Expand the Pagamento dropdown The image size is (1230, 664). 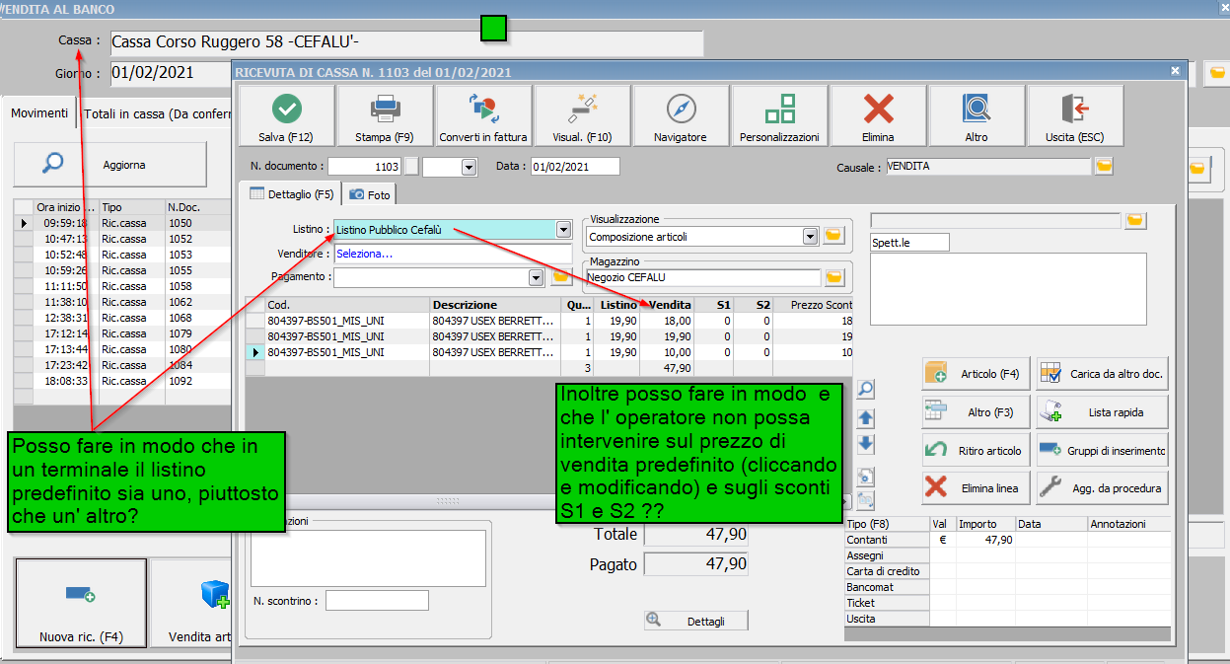point(537,277)
